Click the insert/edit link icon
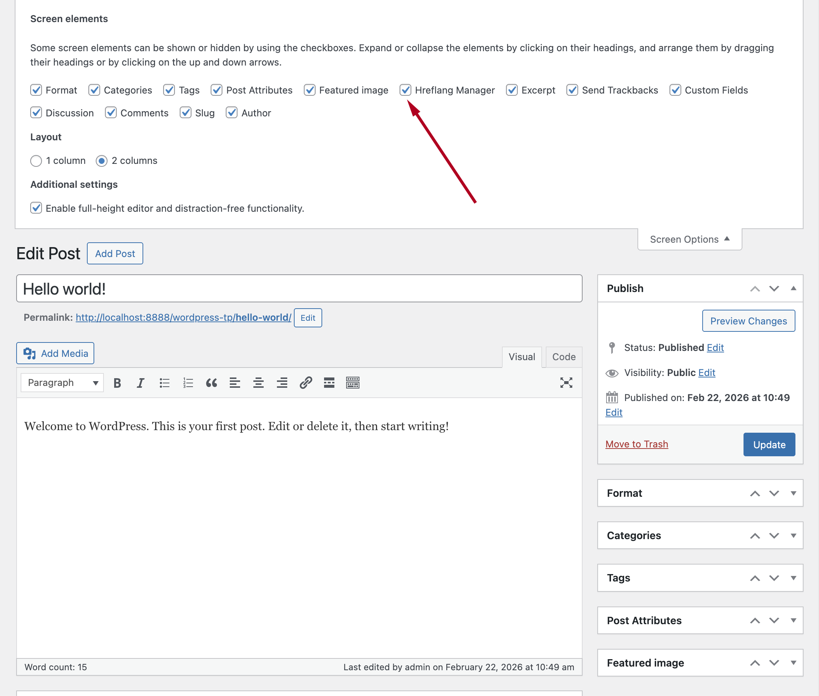 (x=306, y=382)
